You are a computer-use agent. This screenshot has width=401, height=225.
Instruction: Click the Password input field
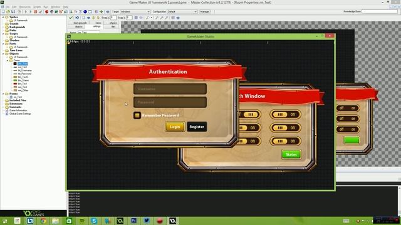point(170,102)
